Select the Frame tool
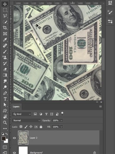The width and height of the screenshot is (115, 154). (5, 34)
